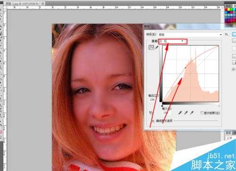
Task: Pick the black point eyedropper
Action: click(180, 113)
